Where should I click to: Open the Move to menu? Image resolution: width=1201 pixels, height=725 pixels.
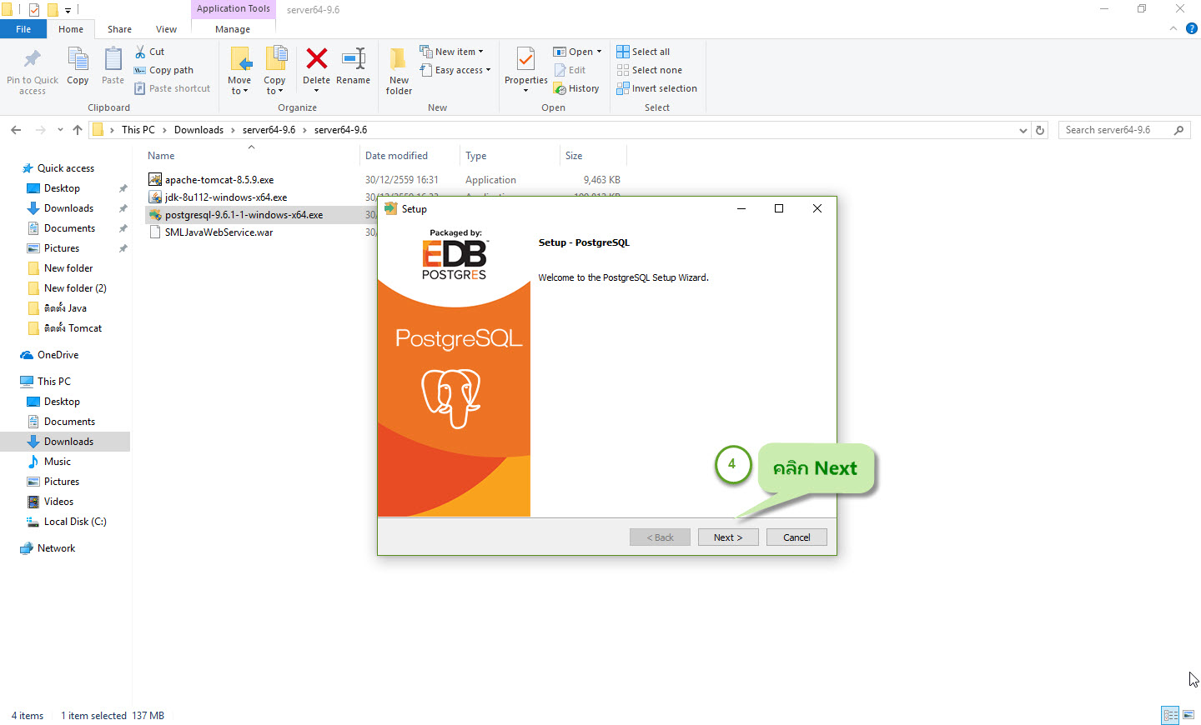click(x=239, y=71)
